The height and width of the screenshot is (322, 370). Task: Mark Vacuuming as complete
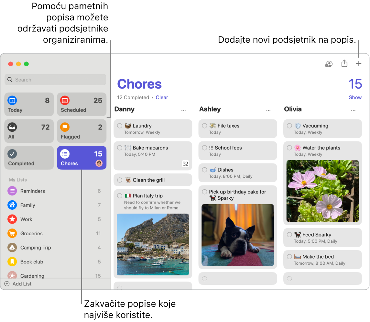[x=289, y=126]
